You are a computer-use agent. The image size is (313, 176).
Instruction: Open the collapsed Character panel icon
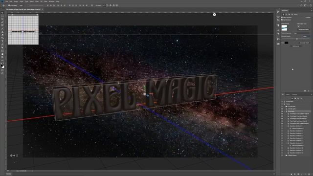click(x=278, y=30)
